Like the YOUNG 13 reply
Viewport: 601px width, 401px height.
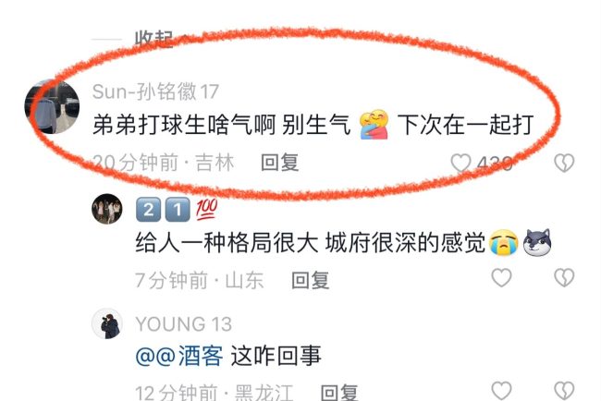click(x=502, y=391)
